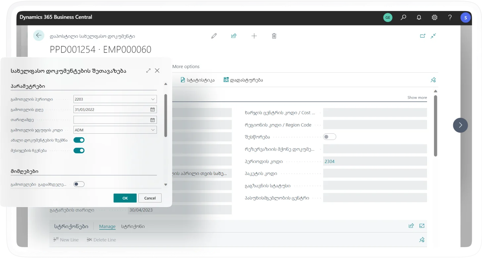This screenshot has width=482, height=258.
Task: Toggle the მესიჯების ჩვენება switch
Action: (x=79, y=150)
